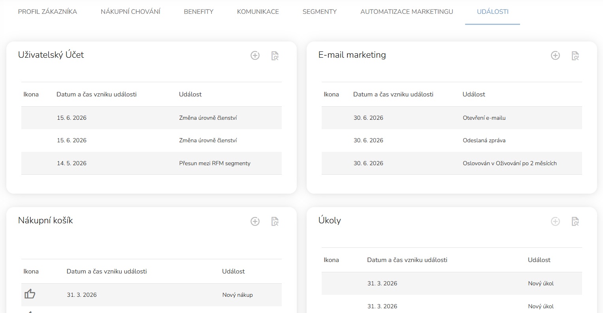Click the Uživatelský Účet card heading
603x313 pixels.
51,55
